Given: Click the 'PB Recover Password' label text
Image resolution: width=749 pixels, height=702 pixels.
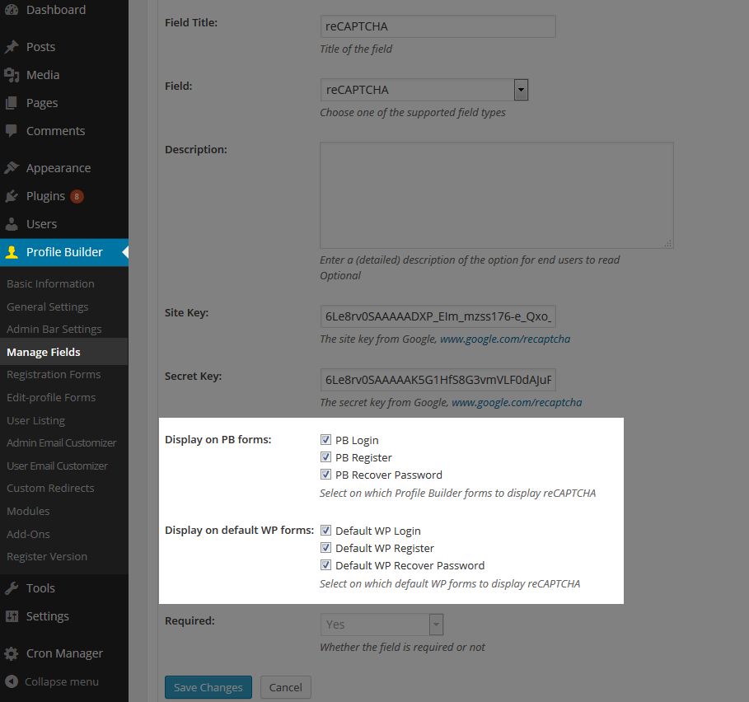Looking at the screenshot, I should coord(389,475).
